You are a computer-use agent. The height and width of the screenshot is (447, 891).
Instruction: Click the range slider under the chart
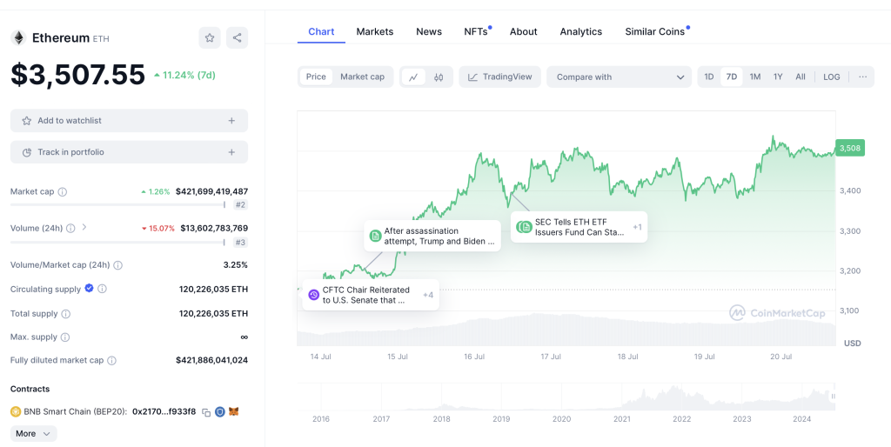tap(566, 396)
